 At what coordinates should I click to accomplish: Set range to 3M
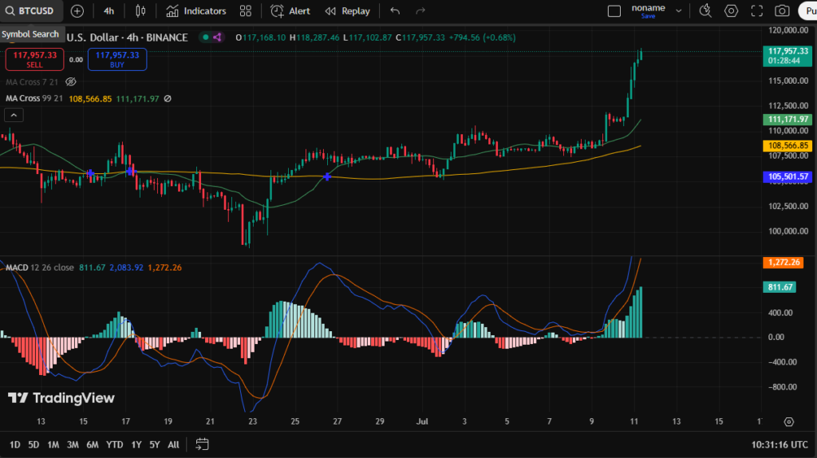point(73,444)
